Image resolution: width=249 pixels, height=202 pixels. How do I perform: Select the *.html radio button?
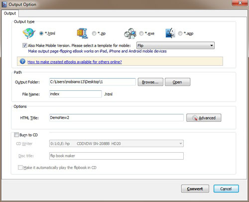(x=41, y=33)
